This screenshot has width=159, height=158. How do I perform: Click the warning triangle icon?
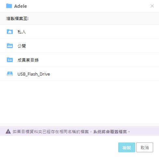point(8,132)
